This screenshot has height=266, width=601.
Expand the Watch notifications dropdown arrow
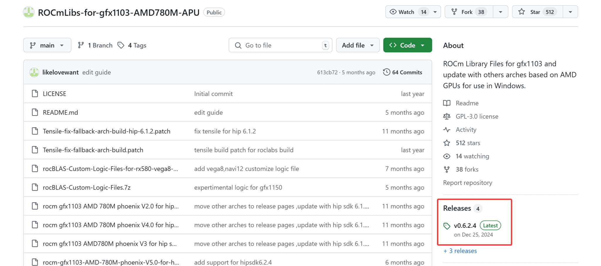(x=435, y=12)
